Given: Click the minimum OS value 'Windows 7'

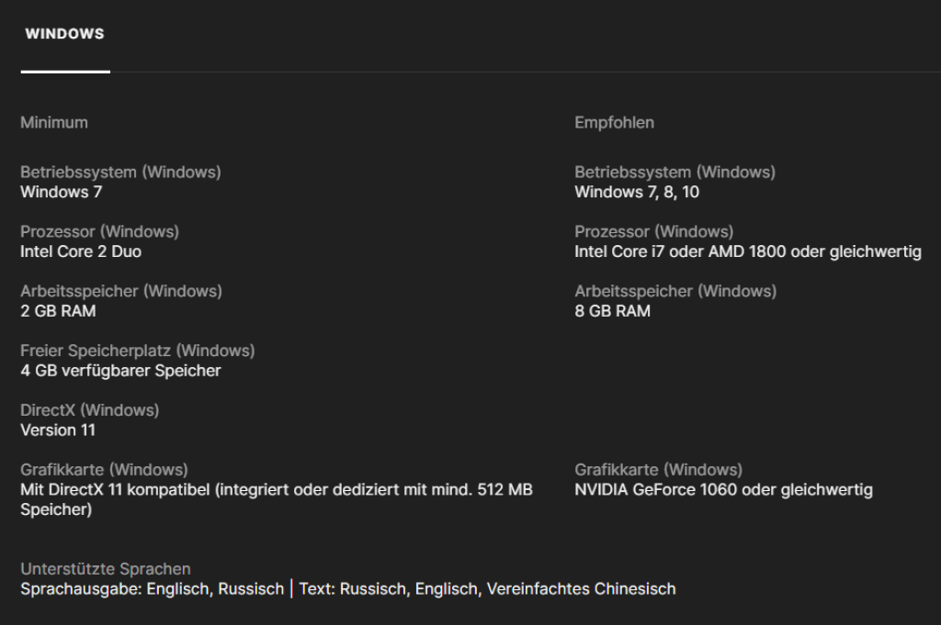Looking at the screenshot, I should click(x=61, y=192).
